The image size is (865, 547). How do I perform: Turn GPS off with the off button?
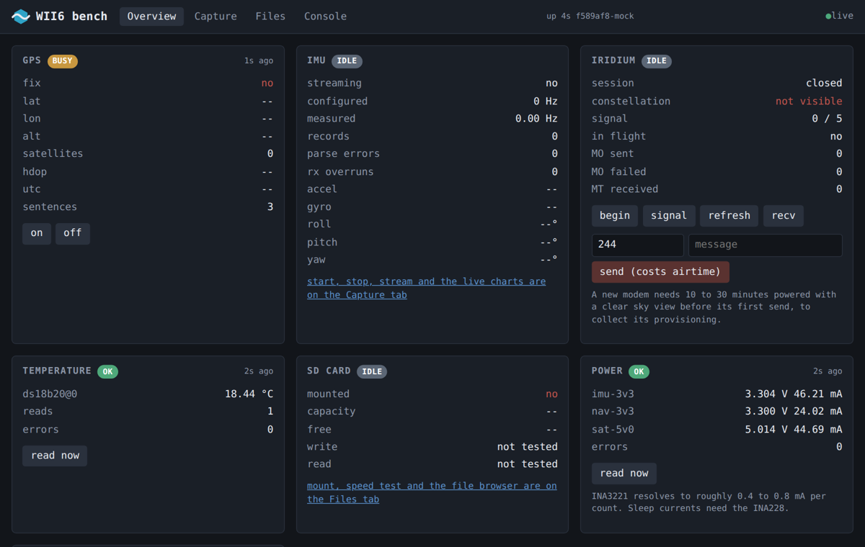click(x=73, y=233)
